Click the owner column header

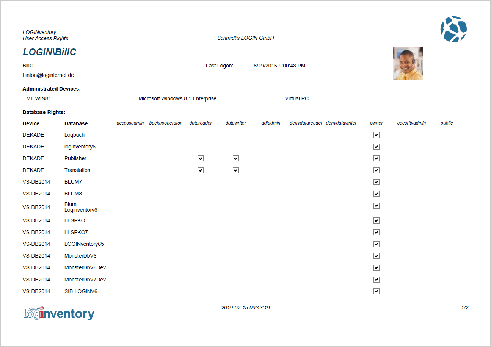(x=376, y=123)
